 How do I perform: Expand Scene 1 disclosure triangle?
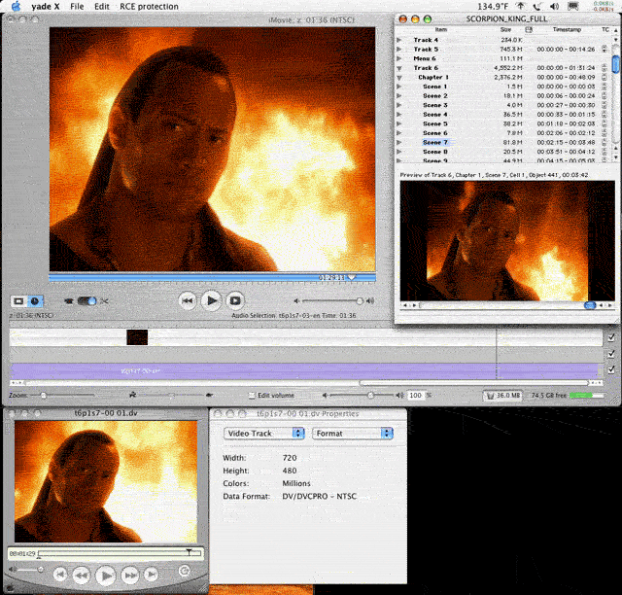(399, 87)
